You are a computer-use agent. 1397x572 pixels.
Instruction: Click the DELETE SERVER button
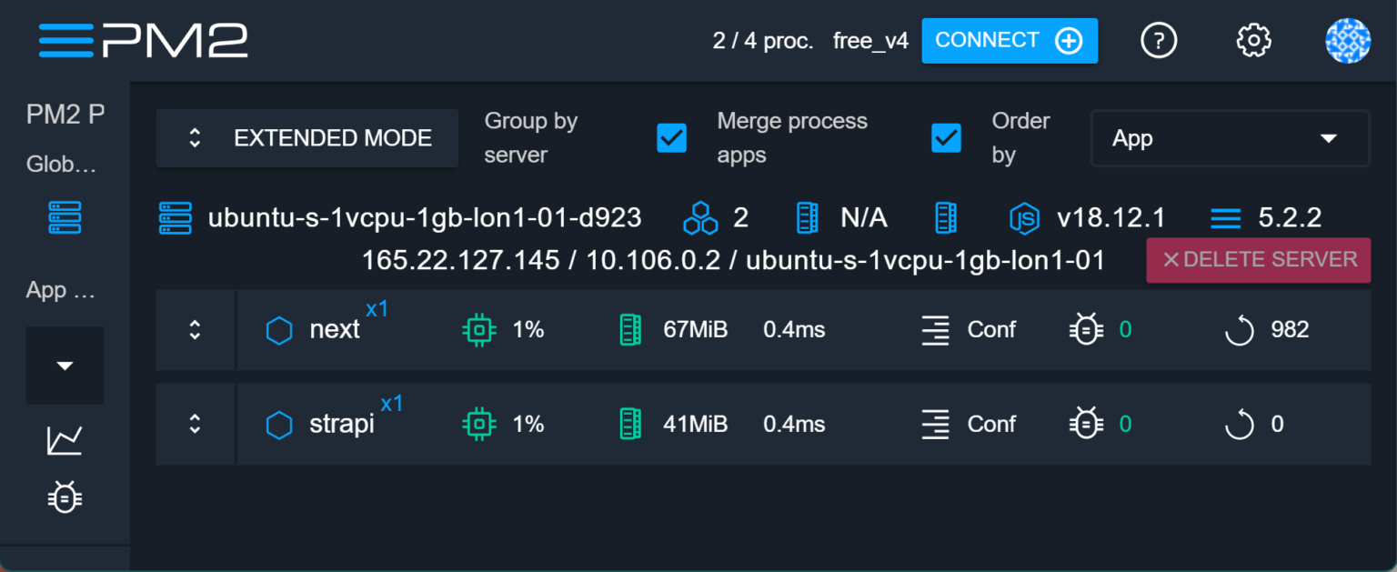tap(1258, 260)
